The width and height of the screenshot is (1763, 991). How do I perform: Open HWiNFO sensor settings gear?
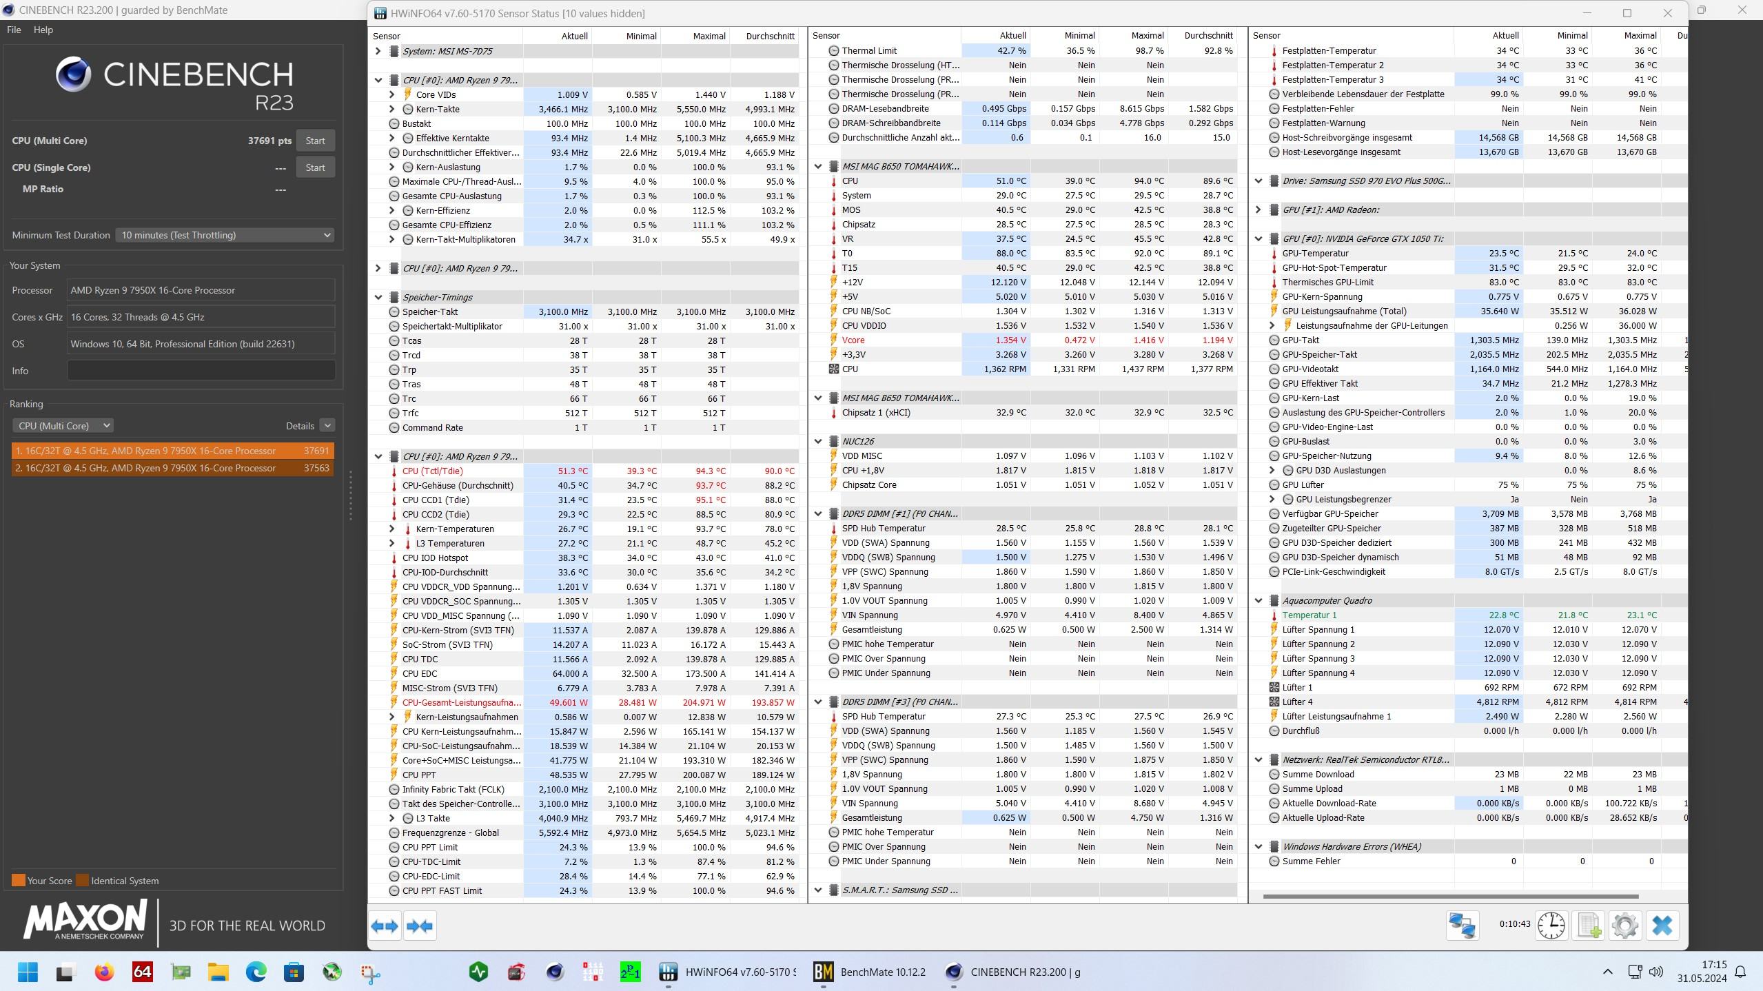tap(1624, 925)
